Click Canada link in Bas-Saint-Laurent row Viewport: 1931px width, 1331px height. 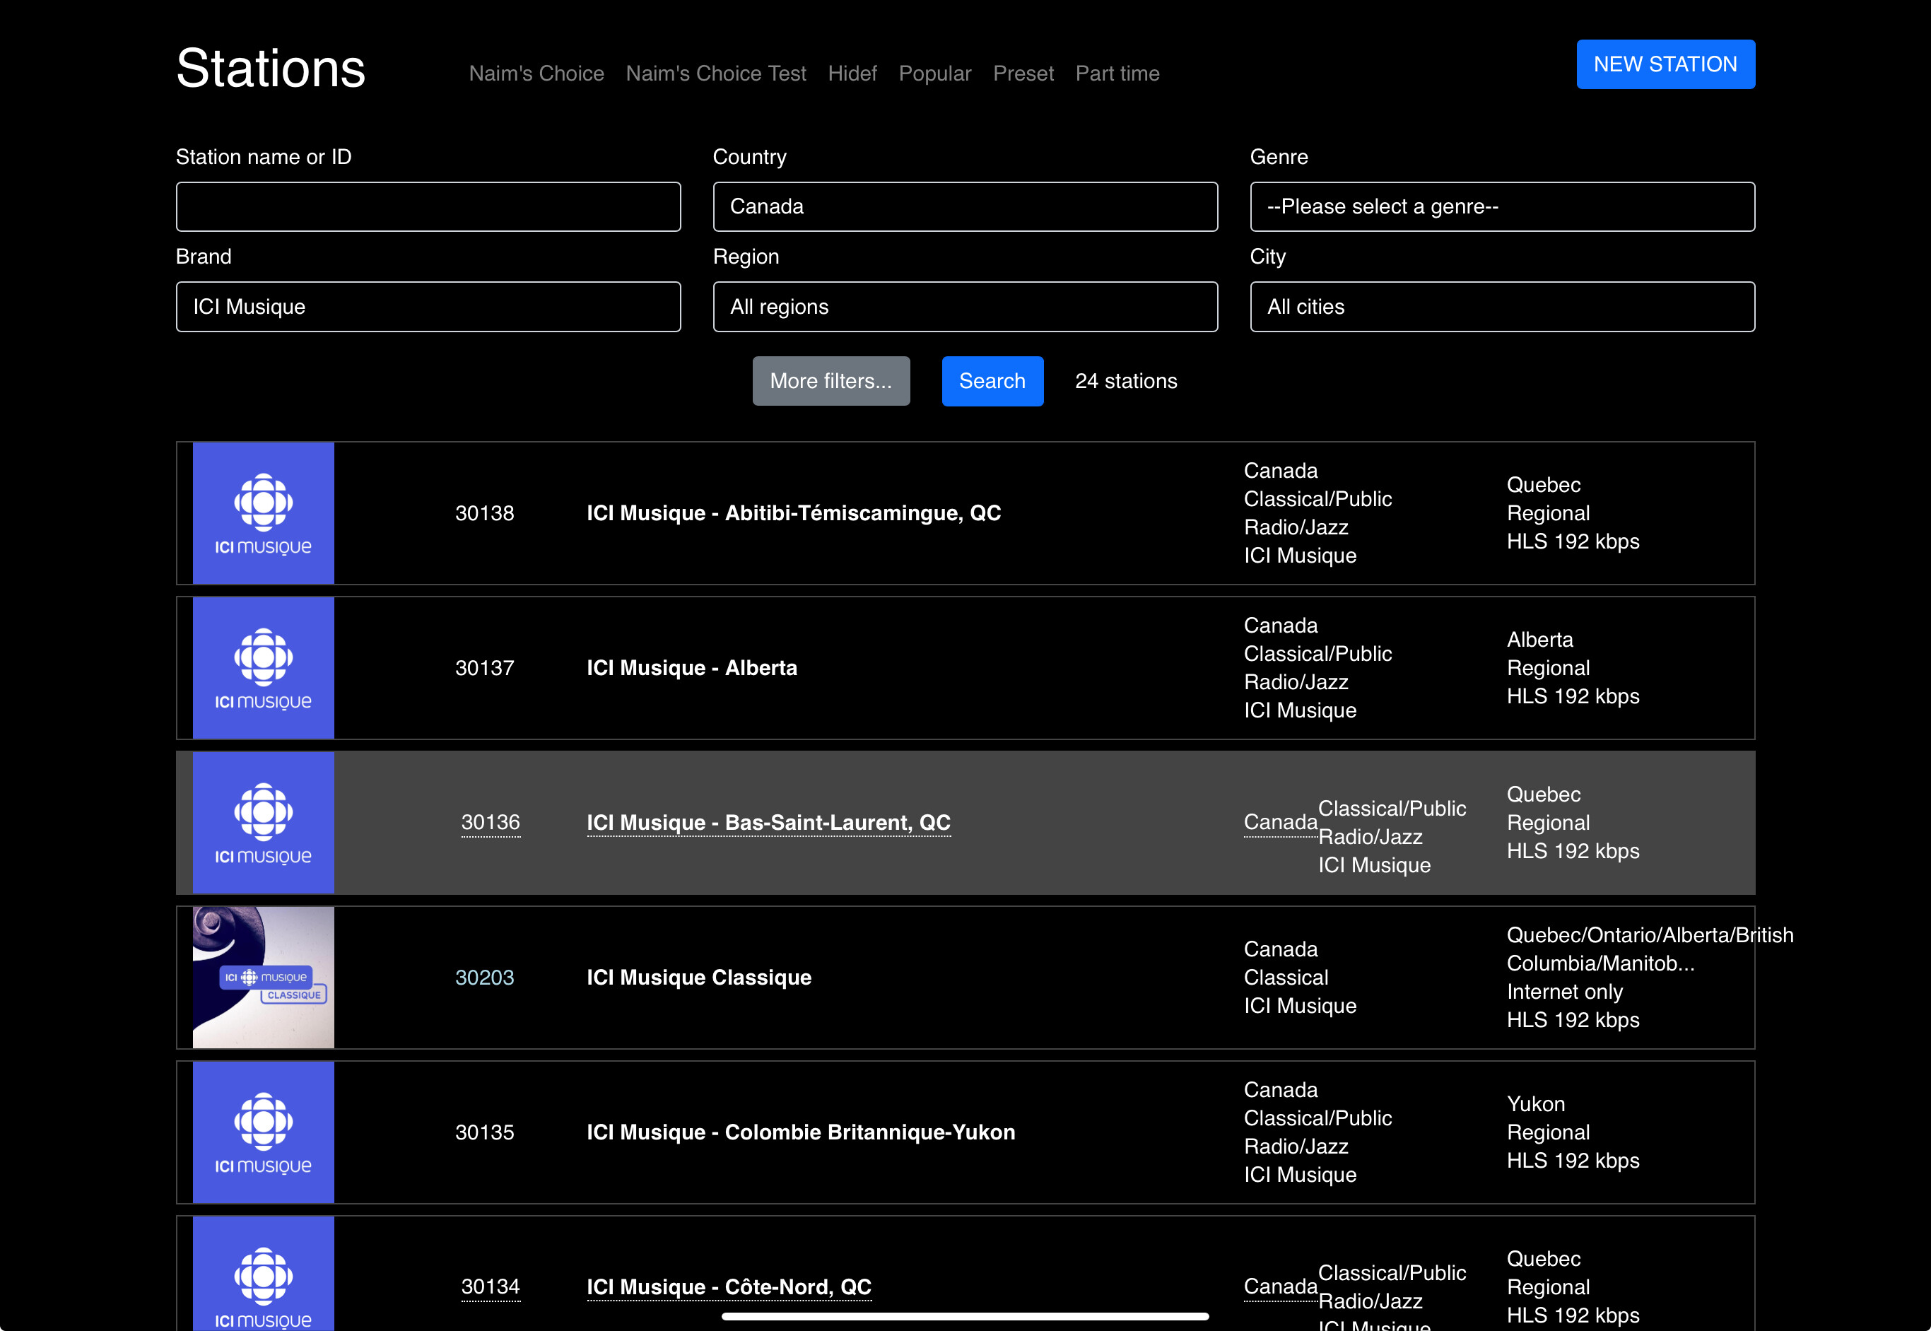coord(1280,823)
